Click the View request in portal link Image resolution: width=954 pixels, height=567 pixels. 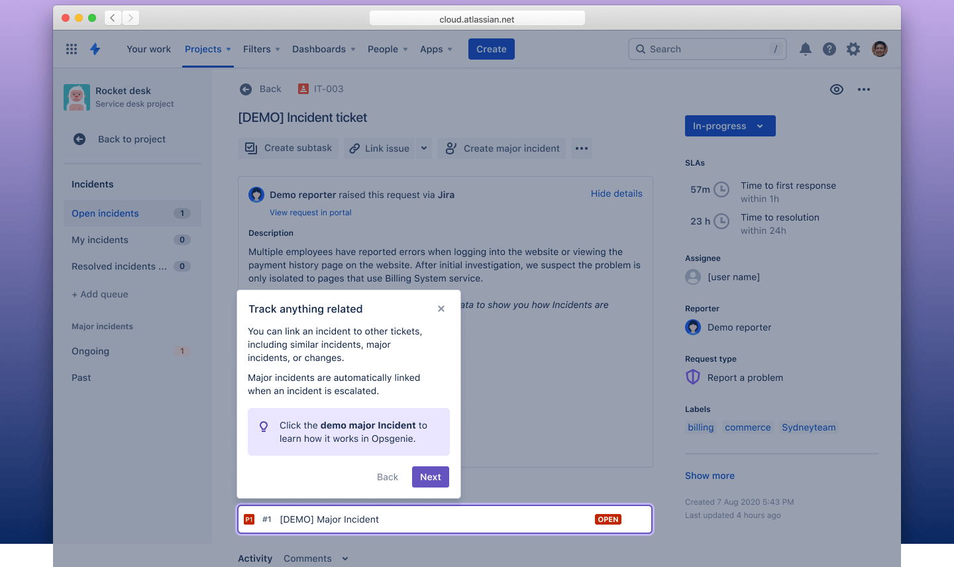point(310,212)
